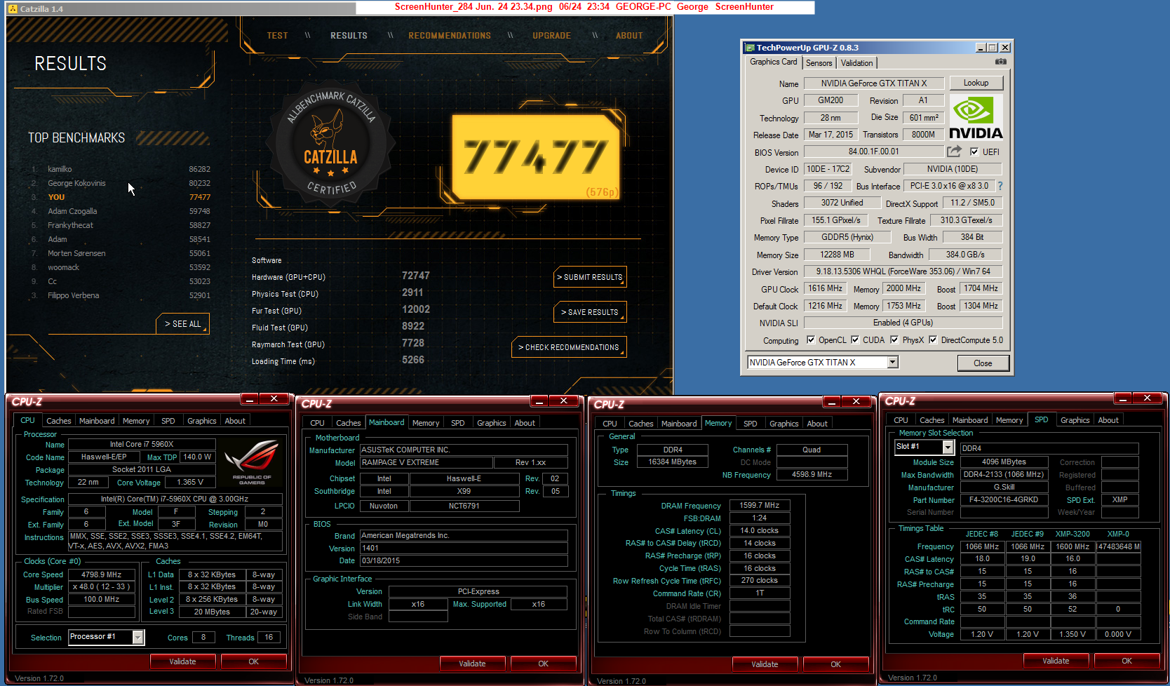Select RESULTS in Catzilla navigation
1170x686 pixels.
tap(349, 36)
